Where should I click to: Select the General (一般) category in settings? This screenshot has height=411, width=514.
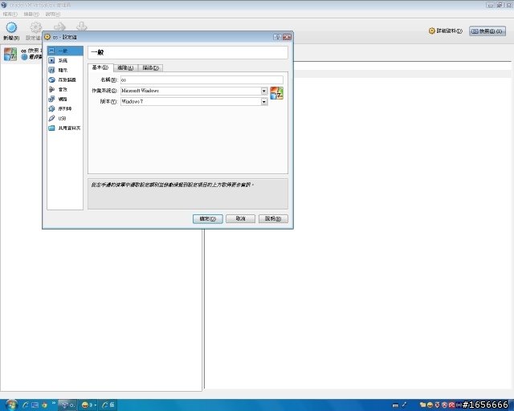point(65,51)
